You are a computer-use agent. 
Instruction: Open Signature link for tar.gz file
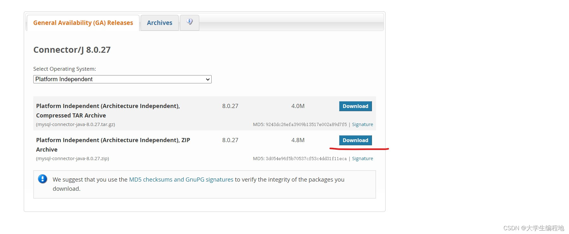tap(362, 124)
